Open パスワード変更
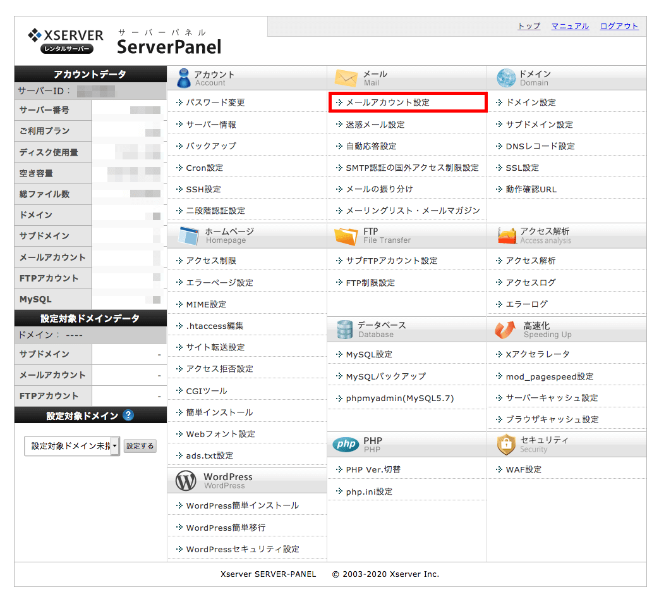This screenshot has height=606, width=659. pos(215,102)
